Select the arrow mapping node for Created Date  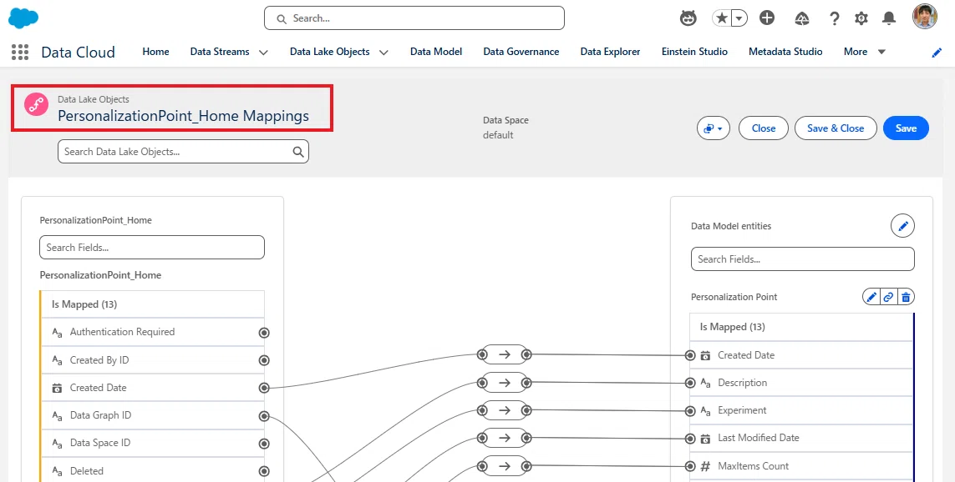click(505, 354)
